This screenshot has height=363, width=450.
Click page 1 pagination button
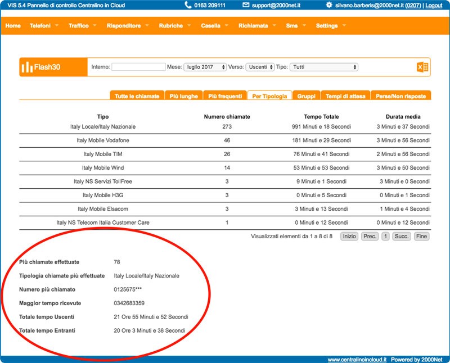(385, 236)
